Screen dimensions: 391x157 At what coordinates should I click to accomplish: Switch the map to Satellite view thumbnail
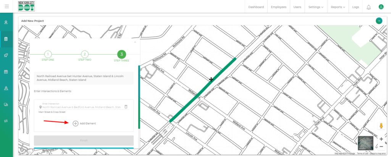tap(366, 143)
